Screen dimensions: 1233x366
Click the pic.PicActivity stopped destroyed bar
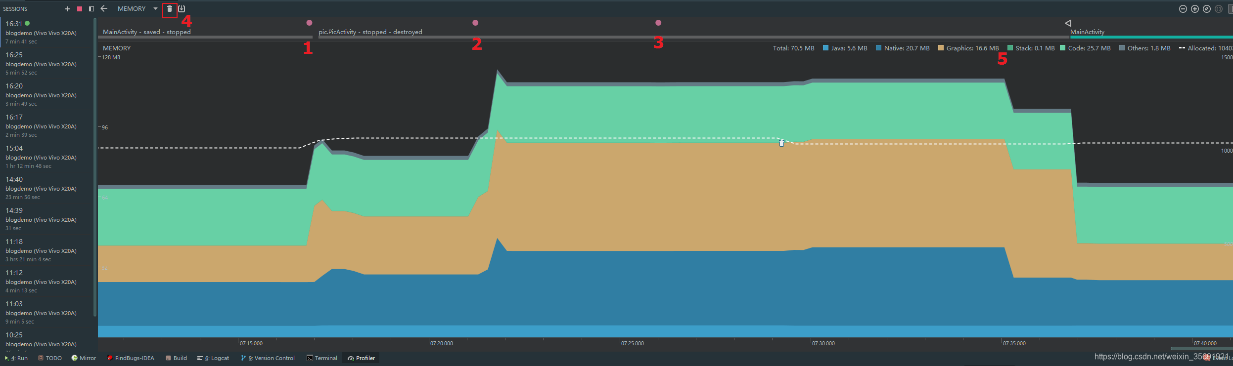pyautogui.click(x=694, y=37)
